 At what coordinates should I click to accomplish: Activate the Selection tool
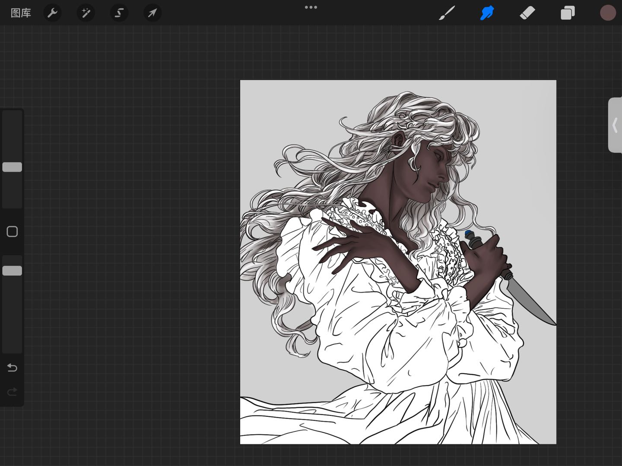(119, 13)
